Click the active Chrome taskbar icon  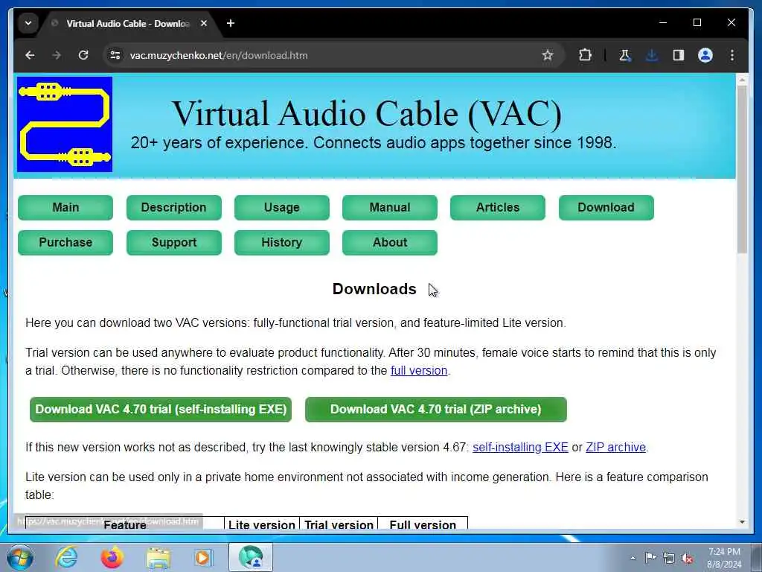coord(251,557)
